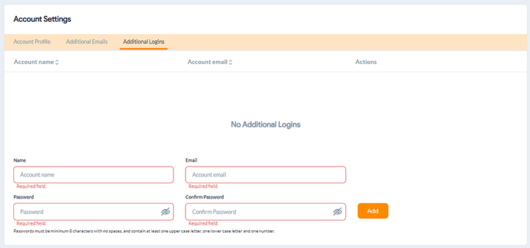Click the Email field label
The image size is (530, 248).
[191, 160]
